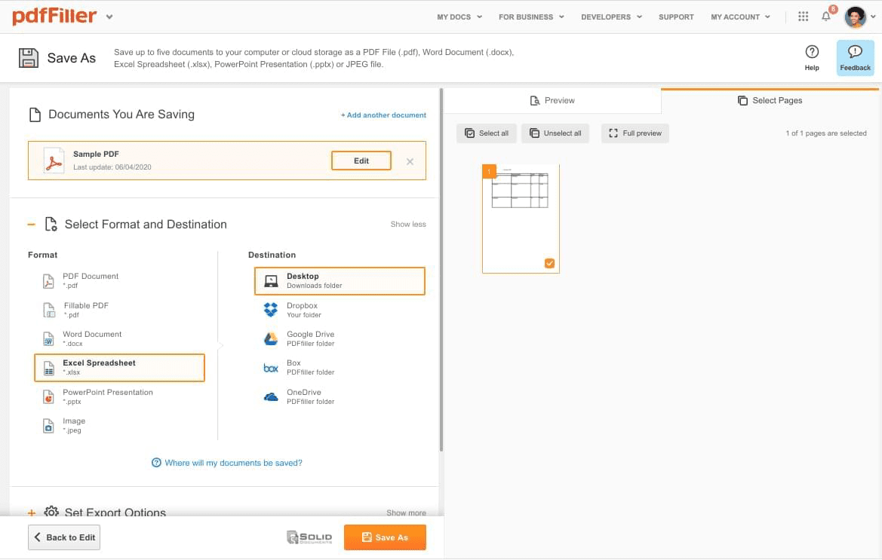The height and width of the screenshot is (560, 882).
Task: Expand Set Export Options with plus
Action: [x=32, y=513]
